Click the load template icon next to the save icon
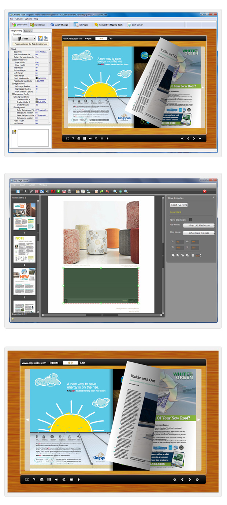 [46, 38]
